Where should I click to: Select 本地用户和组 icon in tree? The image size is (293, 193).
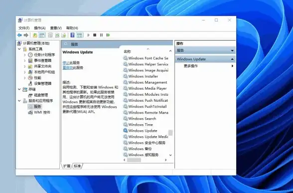[x=30, y=72]
